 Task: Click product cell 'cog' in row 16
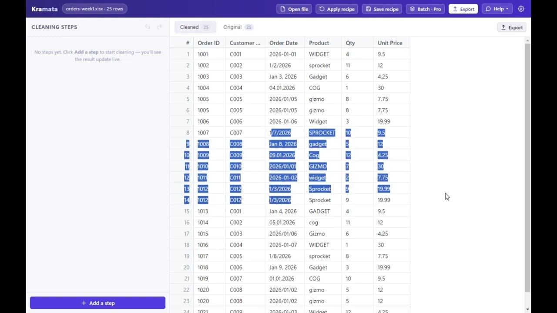pyautogui.click(x=323, y=223)
